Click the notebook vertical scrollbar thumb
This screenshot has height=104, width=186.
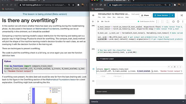[185, 97]
